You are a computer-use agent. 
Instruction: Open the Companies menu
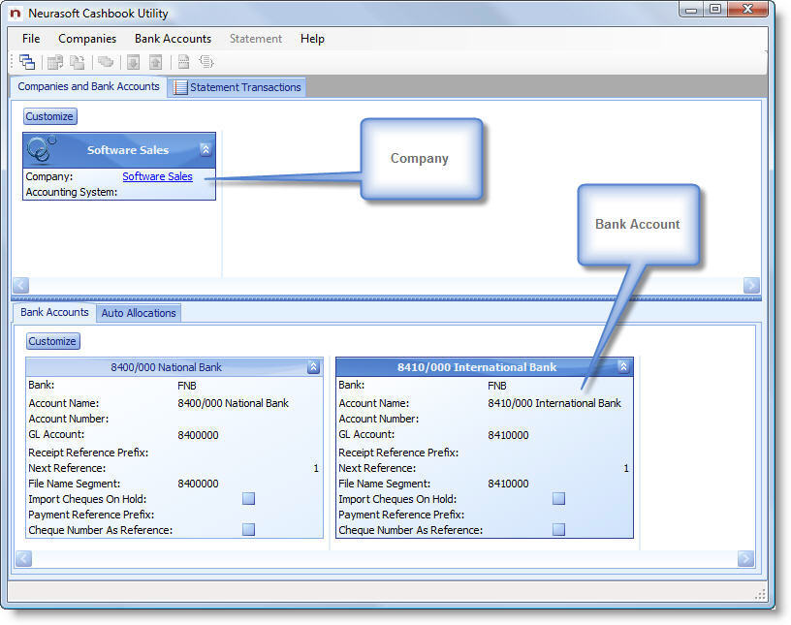coord(87,39)
